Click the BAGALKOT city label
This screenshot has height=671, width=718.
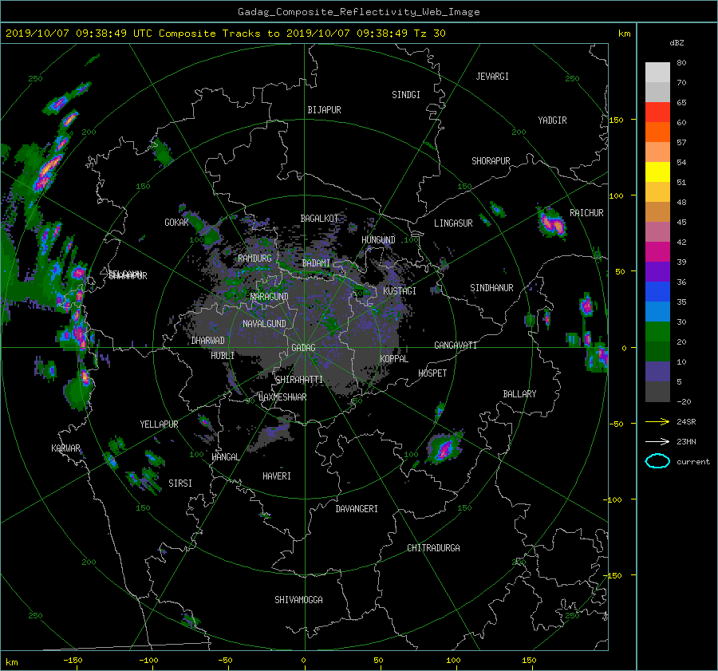[319, 219]
